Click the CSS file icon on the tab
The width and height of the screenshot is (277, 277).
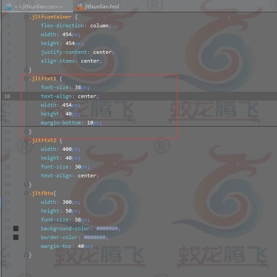(x=9, y=7)
